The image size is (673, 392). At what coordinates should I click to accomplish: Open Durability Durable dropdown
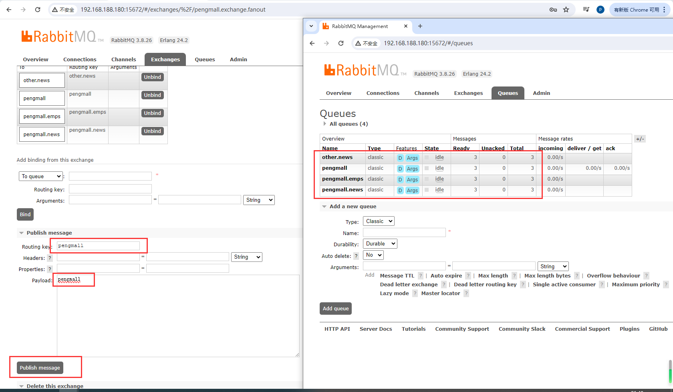[380, 243]
